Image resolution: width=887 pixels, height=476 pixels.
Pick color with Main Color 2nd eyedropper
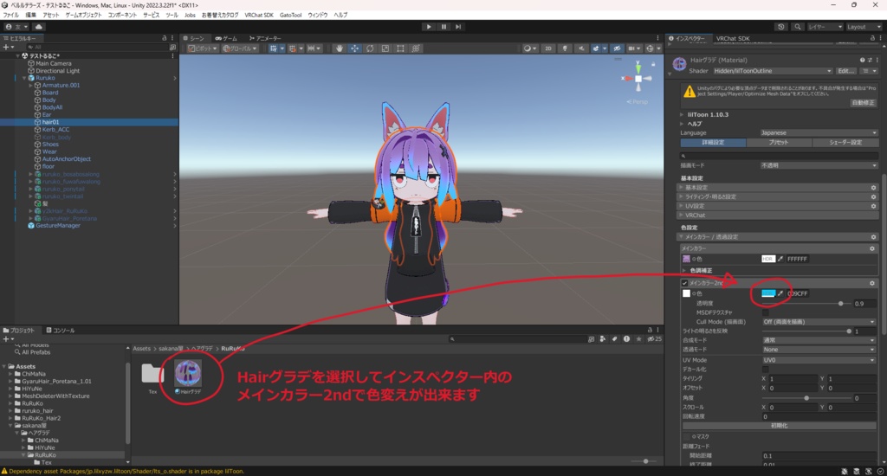click(780, 293)
